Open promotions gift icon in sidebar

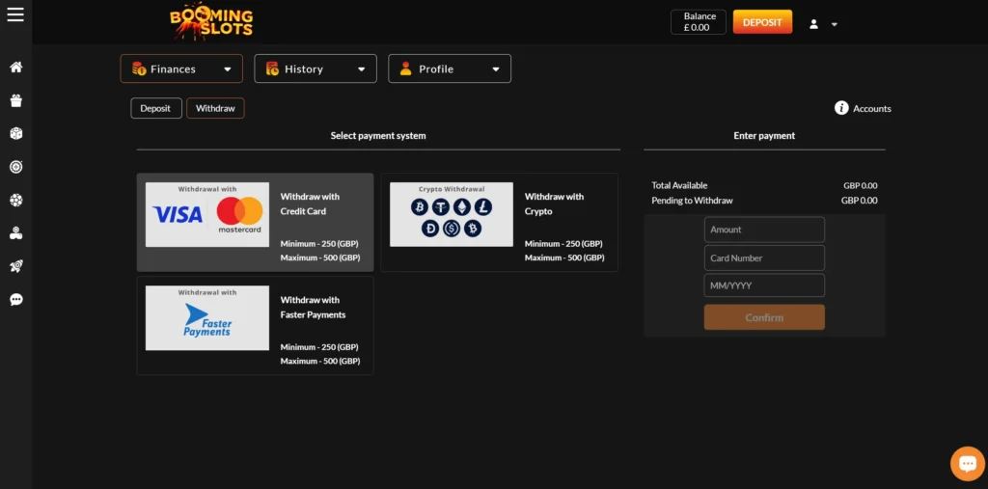point(16,100)
